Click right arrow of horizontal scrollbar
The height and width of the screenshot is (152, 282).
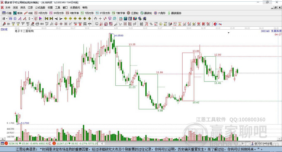pos(242,143)
